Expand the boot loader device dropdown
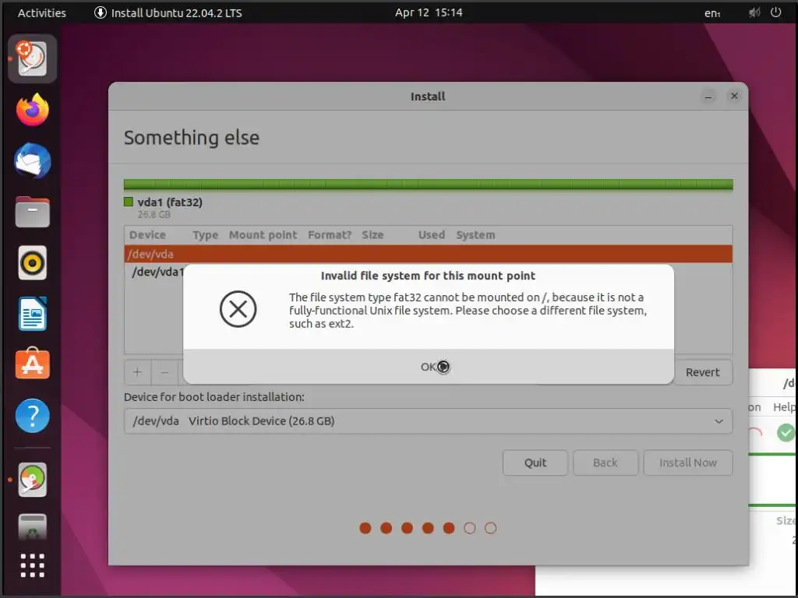Viewport: 798px width, 598px height. click(428, 421)
